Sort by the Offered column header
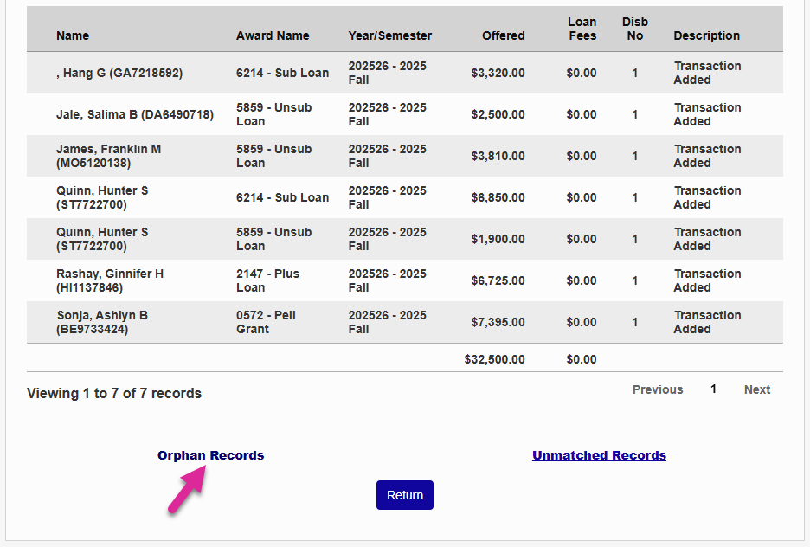Viewport: 810px width, 547px height. tap(503, 35)
